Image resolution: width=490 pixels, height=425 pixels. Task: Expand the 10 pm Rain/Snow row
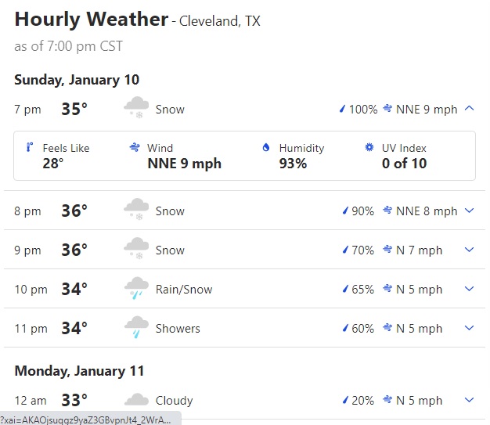[x=469, y=289]
